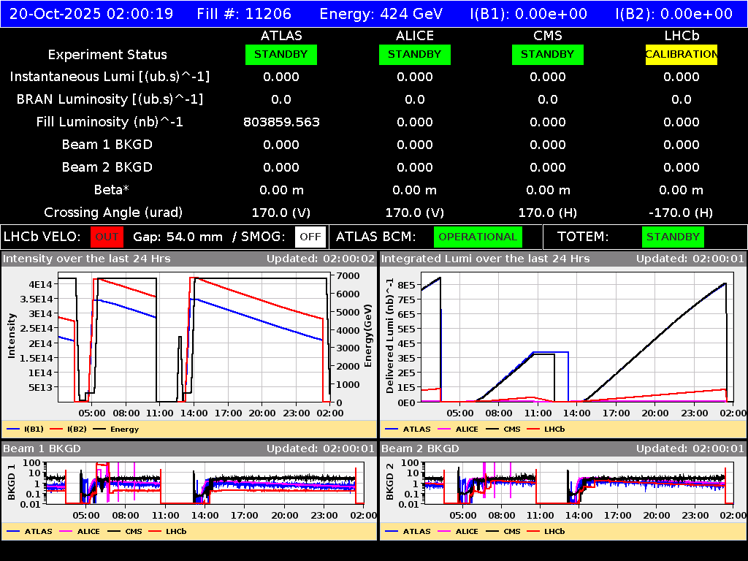
Task: Click the ATLAS STANDBY status badge
Action: point(280,54)
